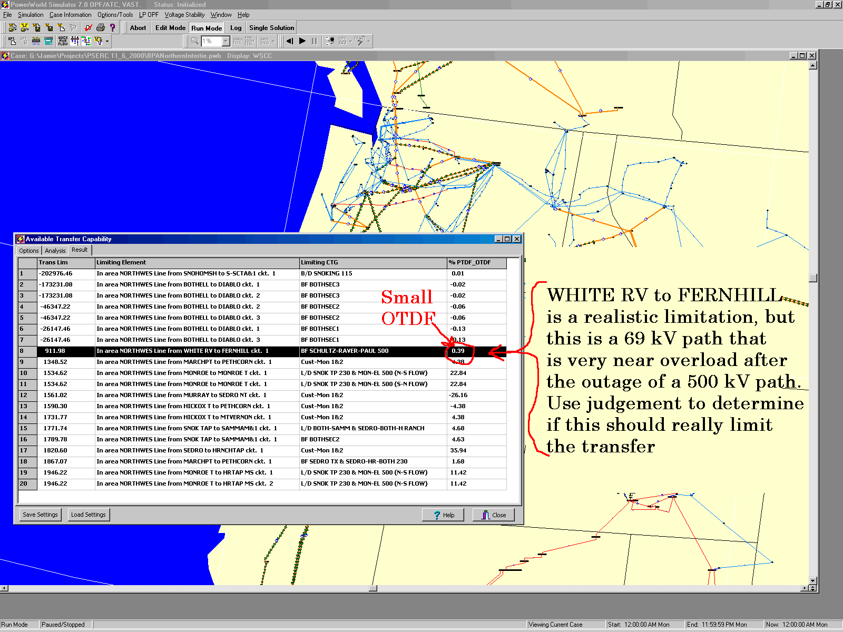Switch to the Options tab
843x632 pixels.
pos(29,251)
